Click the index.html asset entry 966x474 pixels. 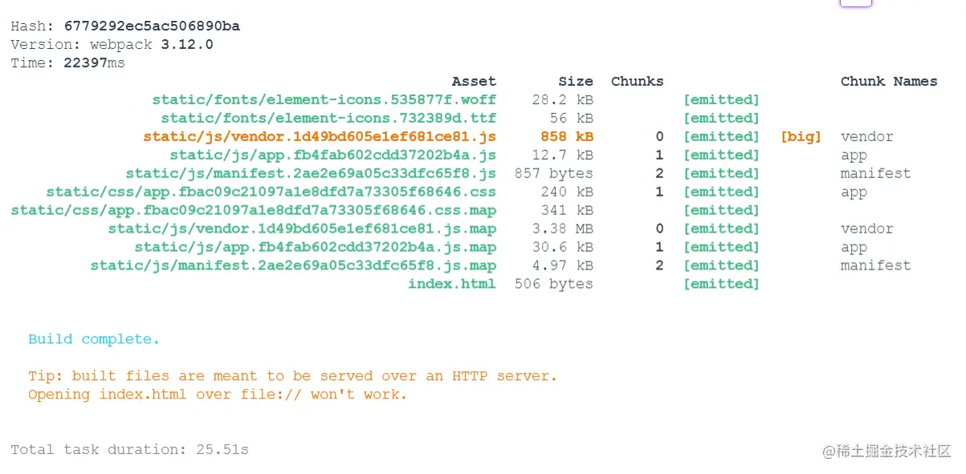(451, 284)
